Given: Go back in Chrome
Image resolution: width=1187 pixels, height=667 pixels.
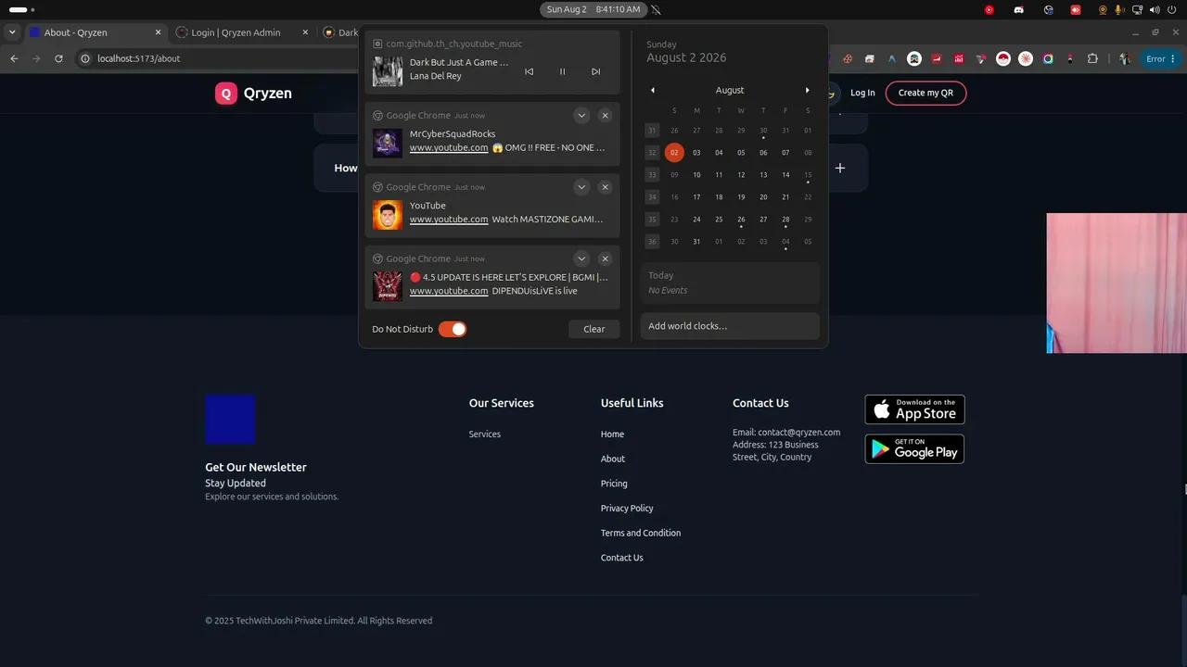Looking at the screenshot, I should click(x=14, y=58).
